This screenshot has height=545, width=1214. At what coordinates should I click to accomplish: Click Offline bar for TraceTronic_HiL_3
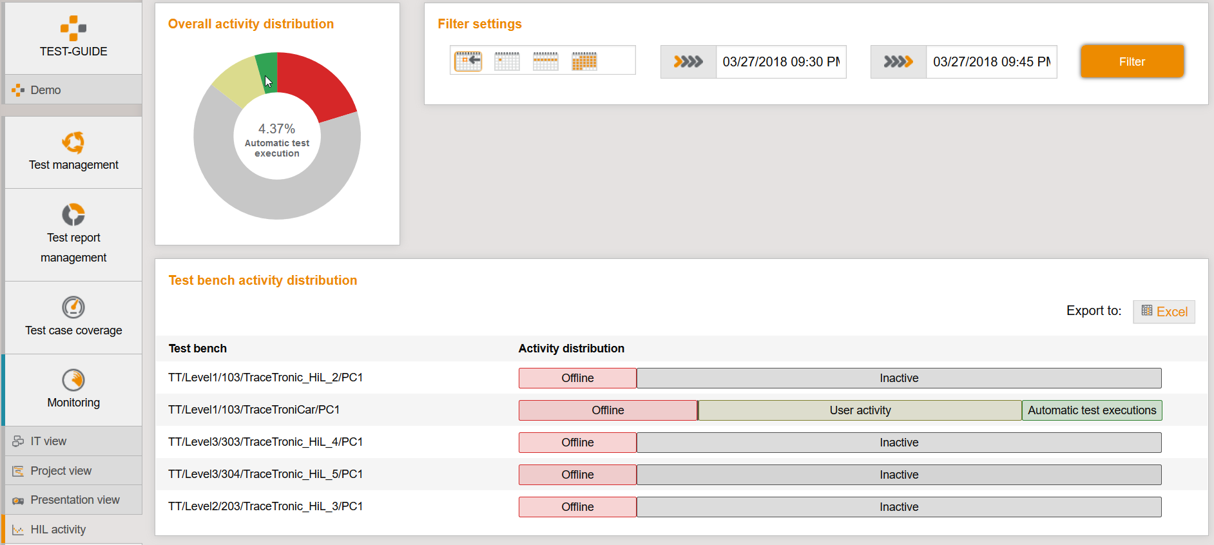[x=577, y=507]
